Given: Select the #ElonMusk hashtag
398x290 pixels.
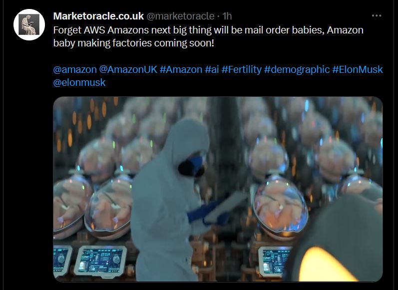Looking at the screenshot, I should 358,69.
